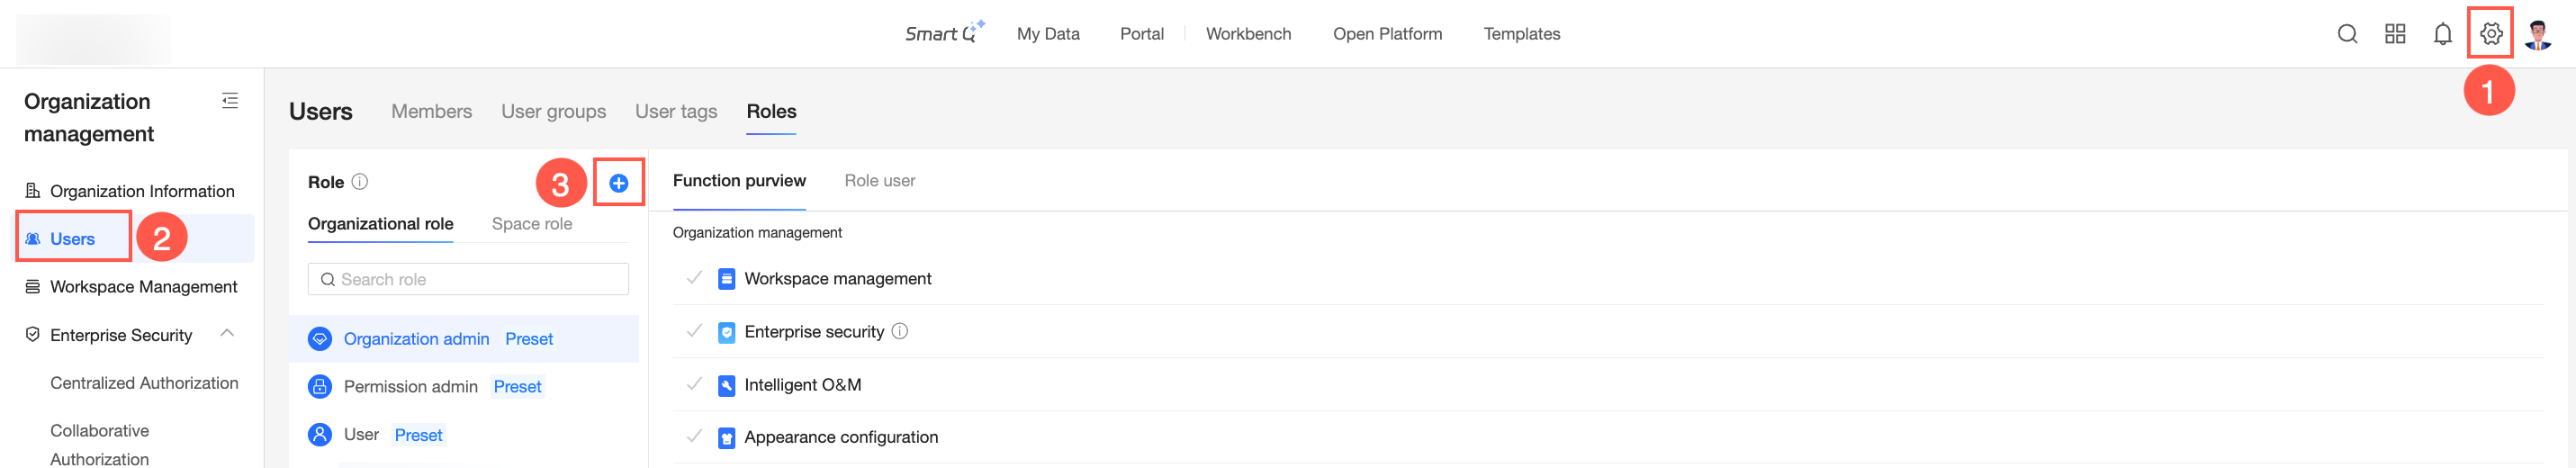Viewport: 2576px width, 468px height.
Task: Open the user avatar profile
Action: [x=2538, y=34]
